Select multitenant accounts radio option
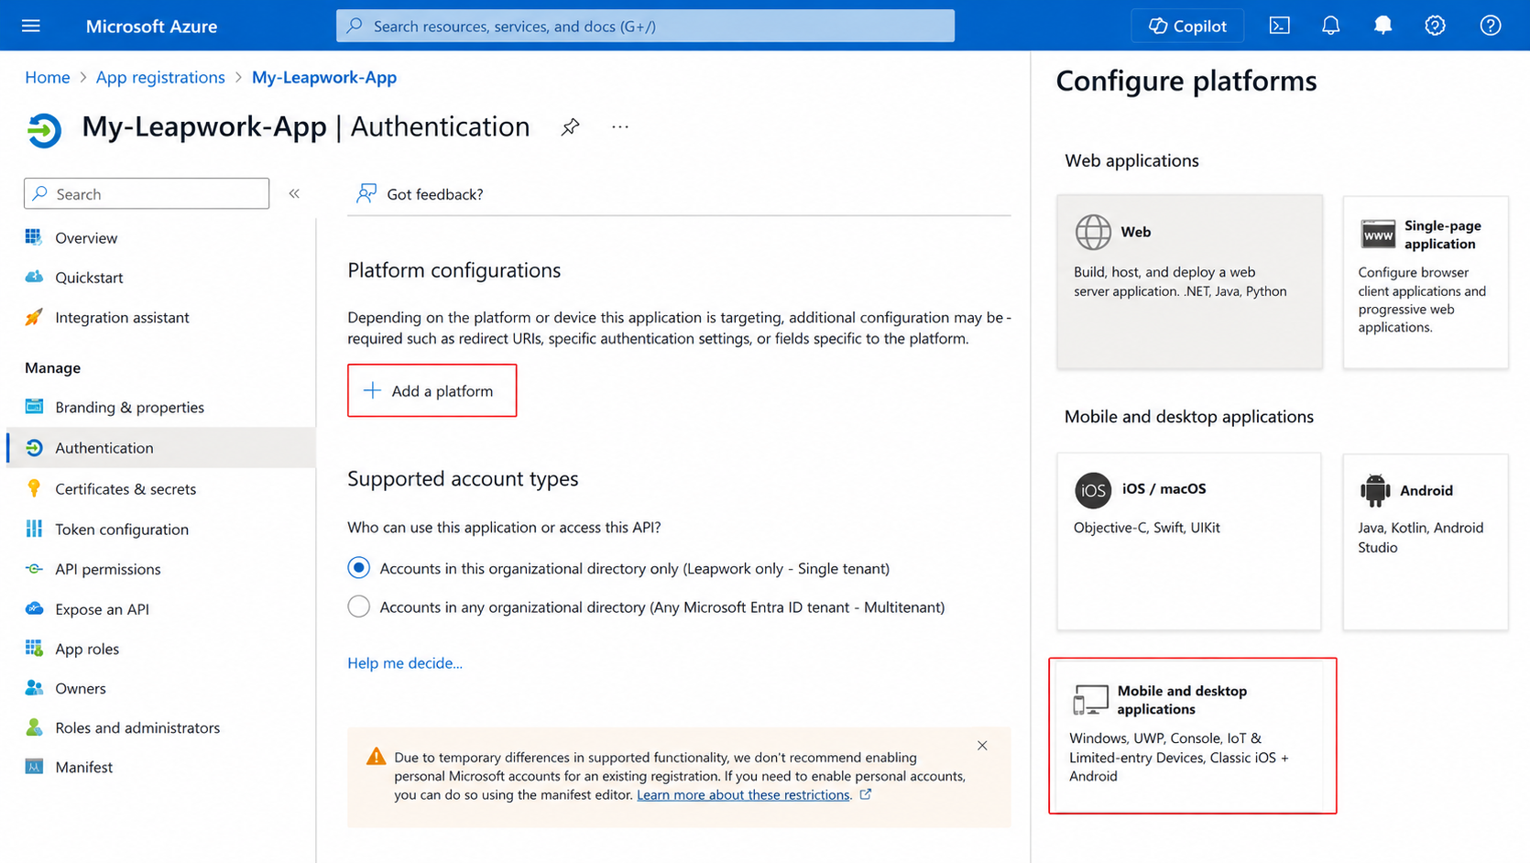The height and width of the screenshot is (863, 1530). click(359, 606)
